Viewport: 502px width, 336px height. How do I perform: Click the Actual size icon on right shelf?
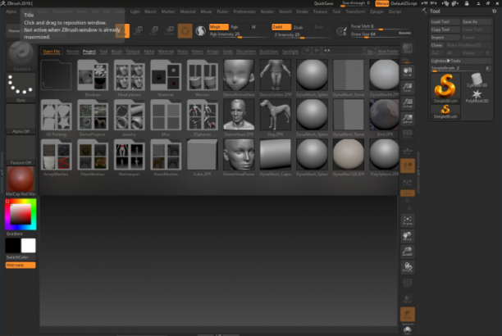tap(408, 102)
